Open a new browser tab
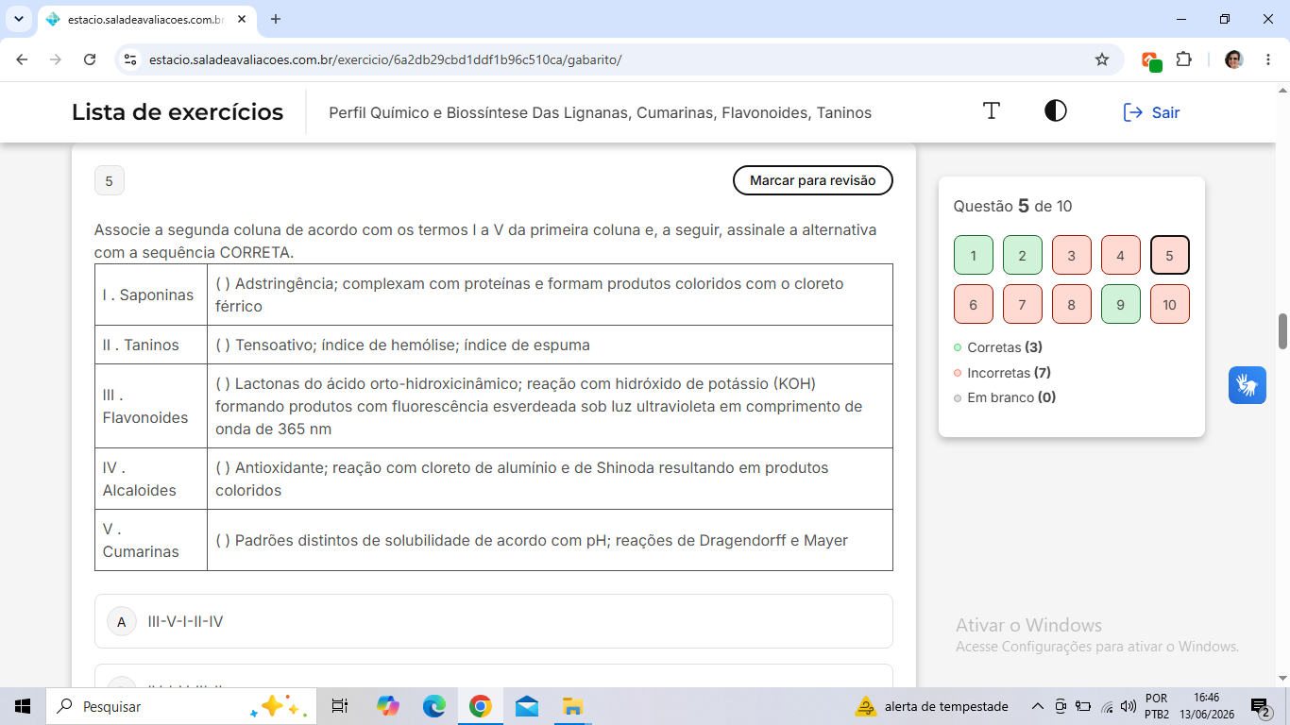This screenshot has height=725, width=1290. point(276,19)
